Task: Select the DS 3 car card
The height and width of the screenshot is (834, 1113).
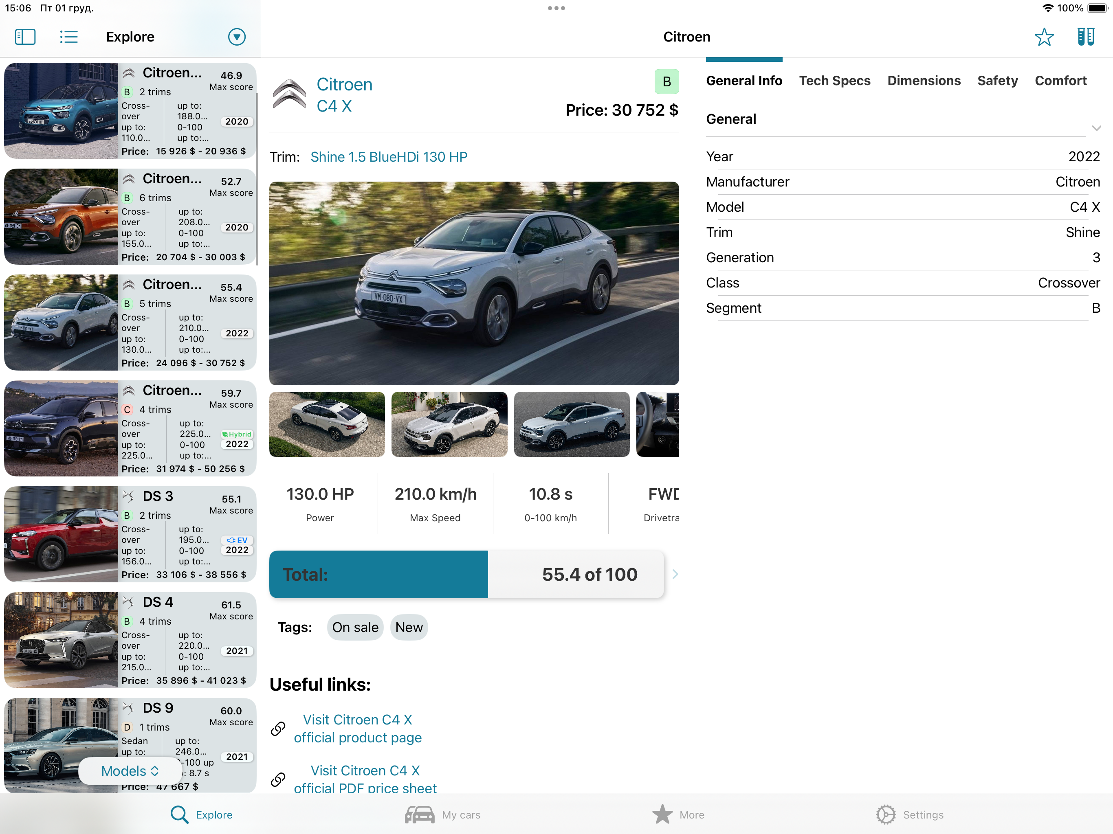Action: click(130, 534)
